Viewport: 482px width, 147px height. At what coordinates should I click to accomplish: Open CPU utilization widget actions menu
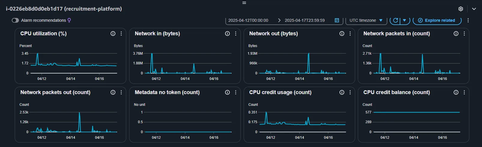[121, 34]
